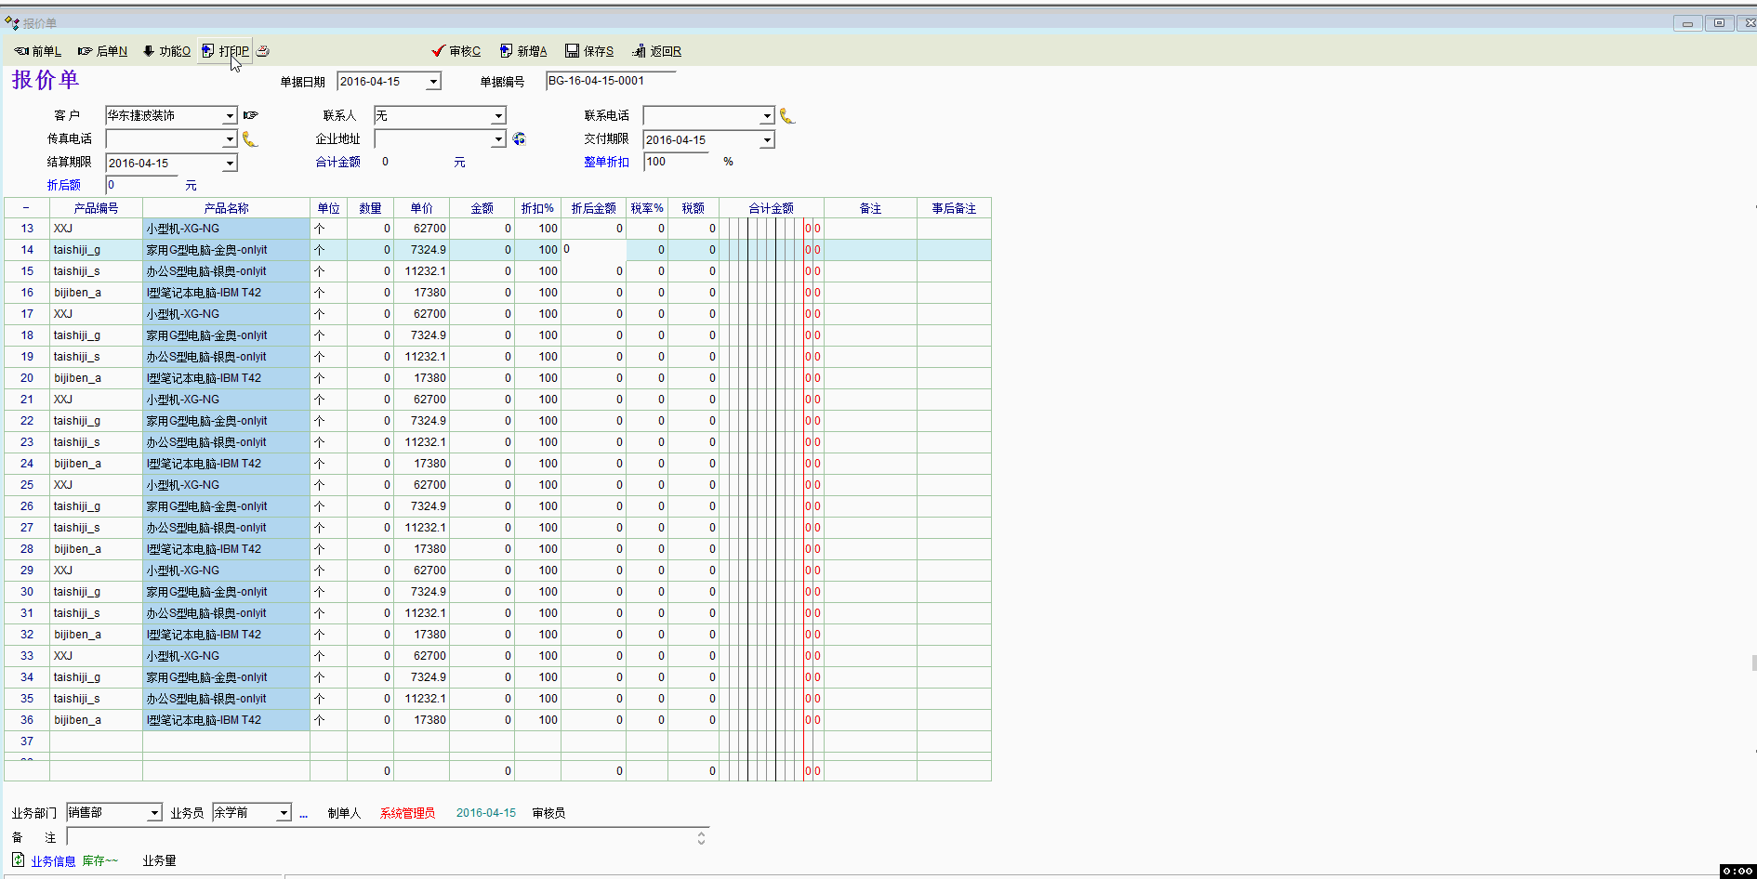Go to next order with 后单N

pos(102,51)
